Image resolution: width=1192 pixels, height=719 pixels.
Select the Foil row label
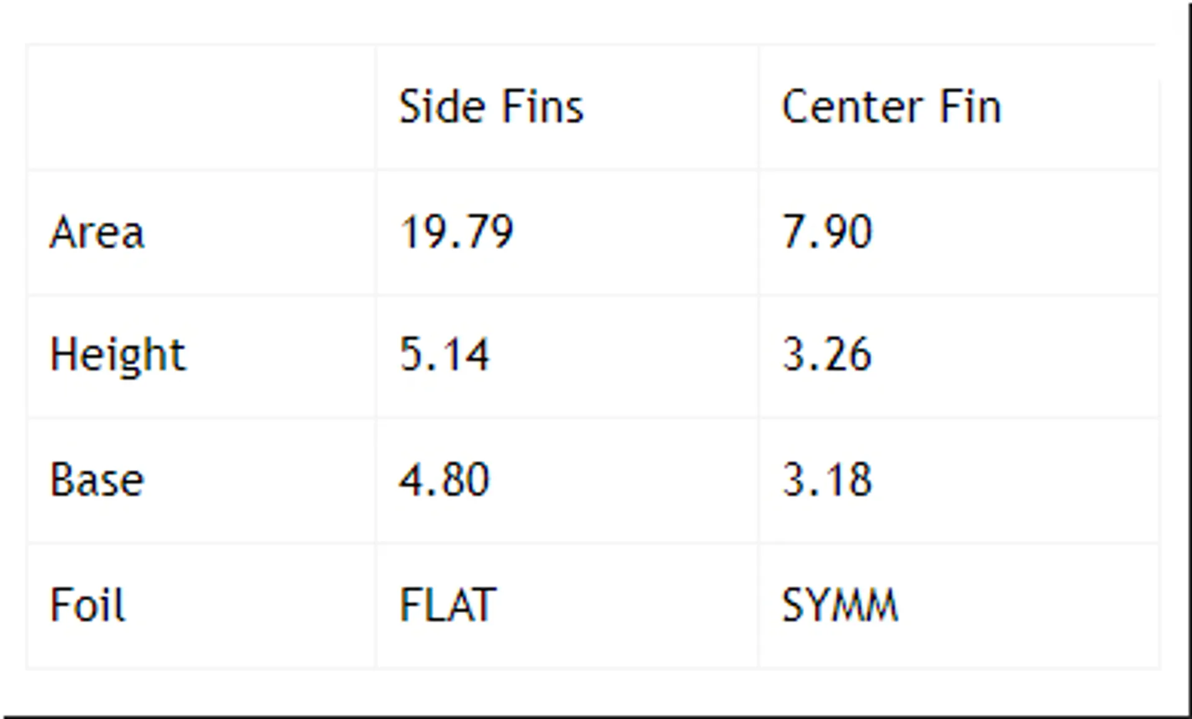point(88,604)
